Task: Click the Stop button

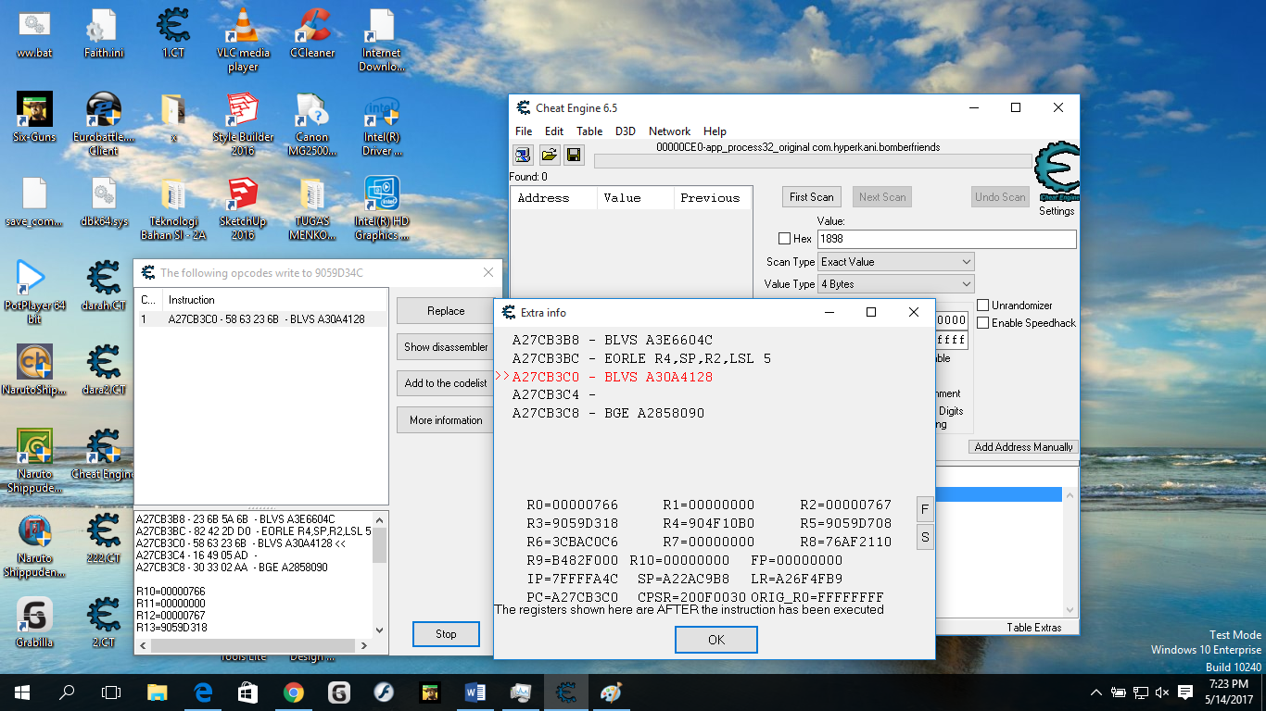Action: pyautogui.click(x=446, y=634)
